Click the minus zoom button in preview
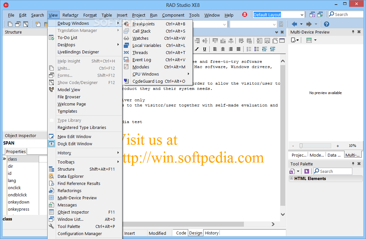366x239 pixels. (x=293, y=146)
